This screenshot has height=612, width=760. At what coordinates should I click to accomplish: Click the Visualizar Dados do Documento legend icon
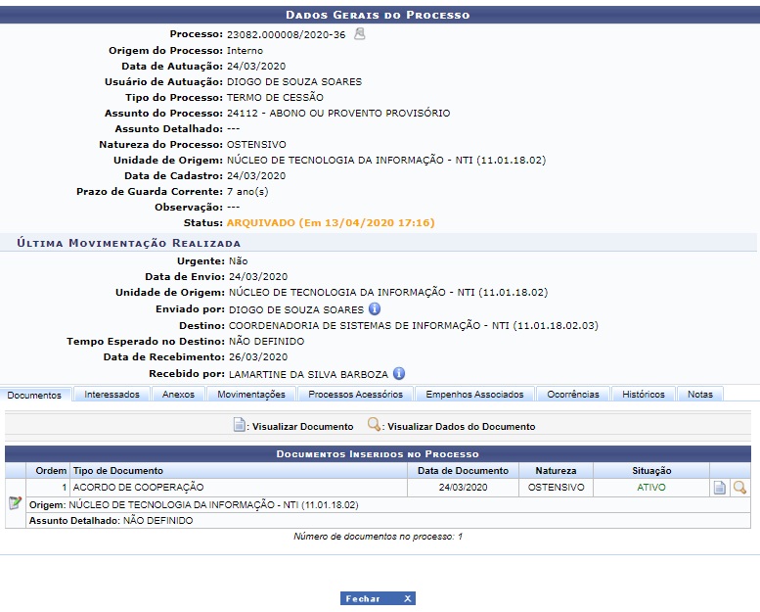(374, 426)
